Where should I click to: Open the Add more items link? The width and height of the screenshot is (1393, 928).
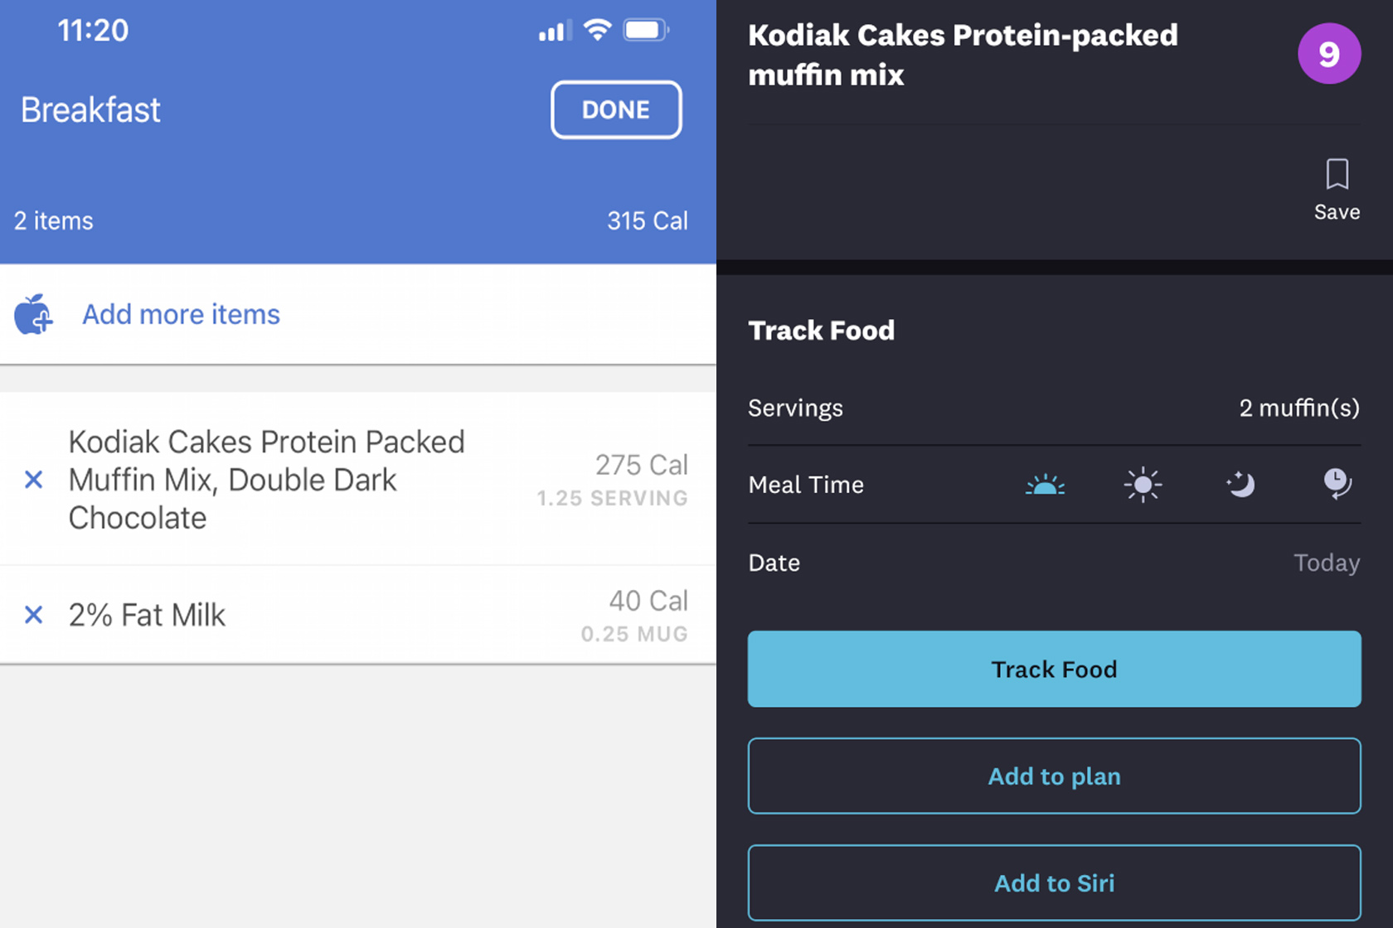[x=181, y=315]
